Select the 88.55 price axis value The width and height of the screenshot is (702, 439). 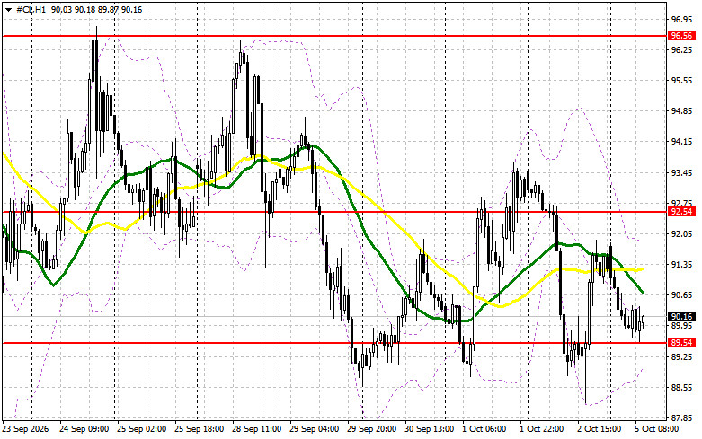pyautogui.click(x=681, y=387)
